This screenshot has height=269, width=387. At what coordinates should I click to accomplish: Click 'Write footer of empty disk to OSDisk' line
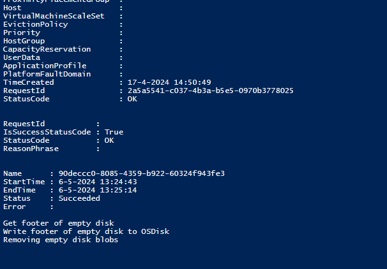tap(86, 231)
